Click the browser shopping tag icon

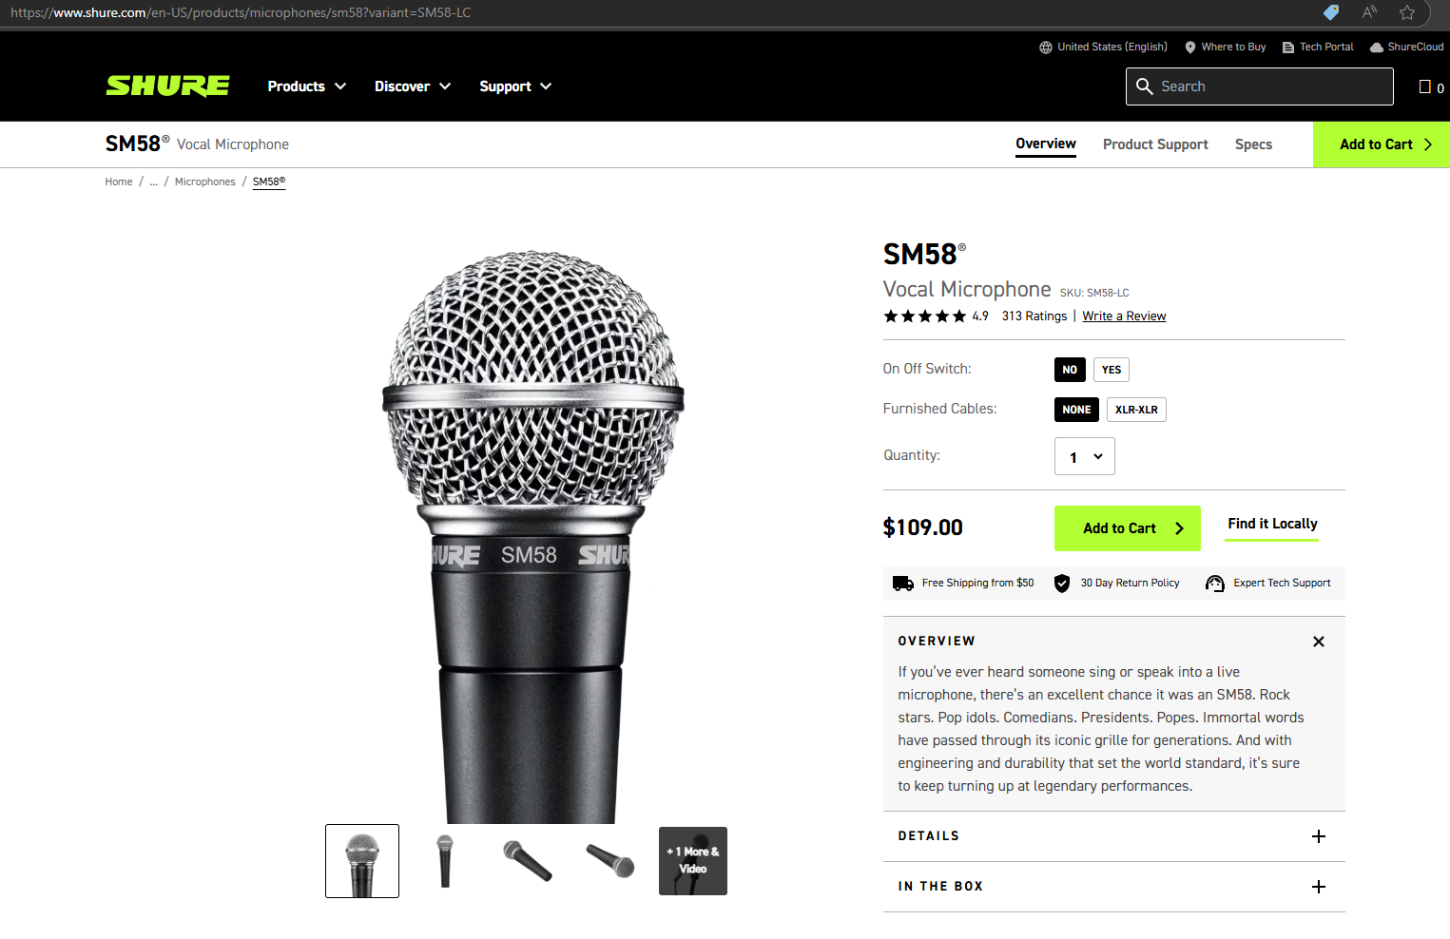(1331, 12)
